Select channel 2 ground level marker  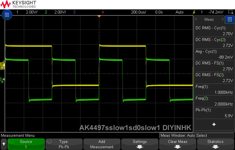pyautogui.click(x=2, y=79)
